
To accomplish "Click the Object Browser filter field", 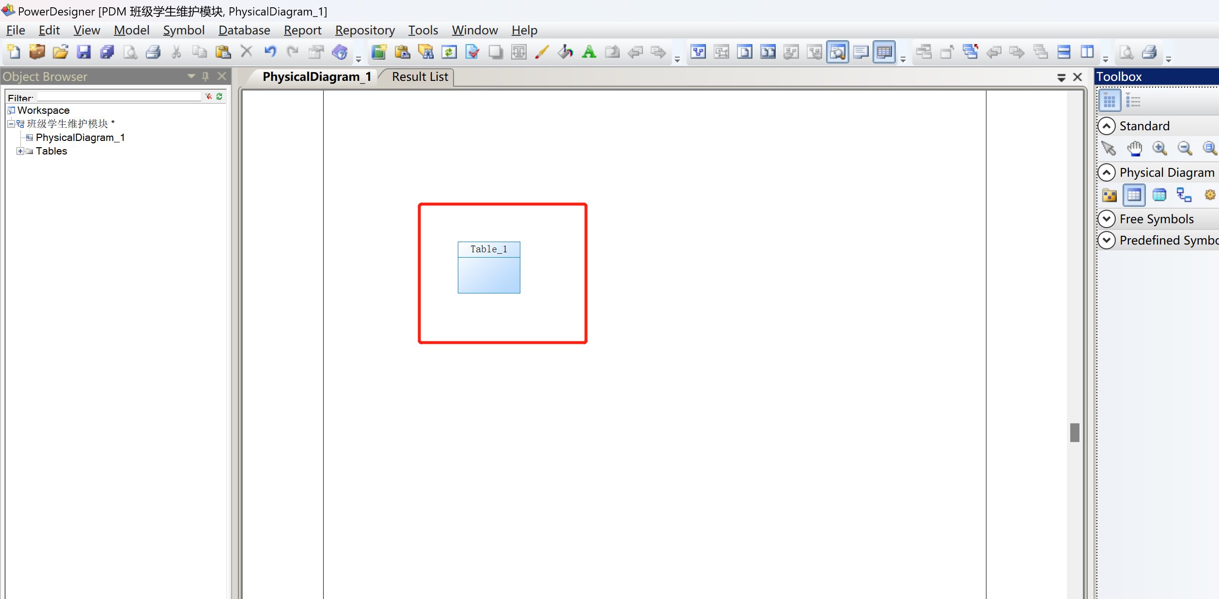I will point(119,97).
